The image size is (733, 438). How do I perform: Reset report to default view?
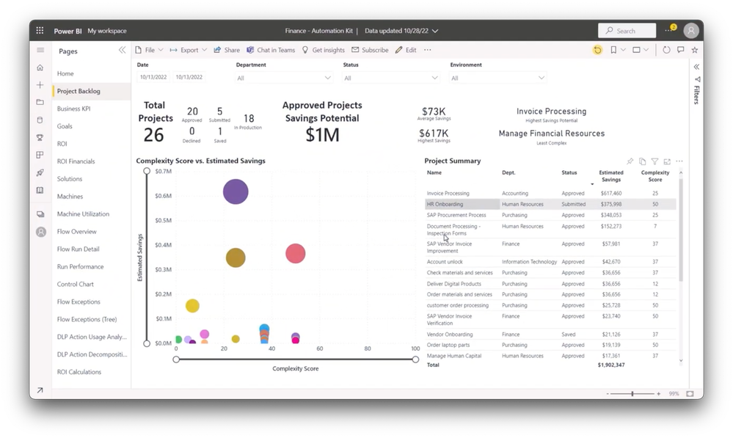597,50
